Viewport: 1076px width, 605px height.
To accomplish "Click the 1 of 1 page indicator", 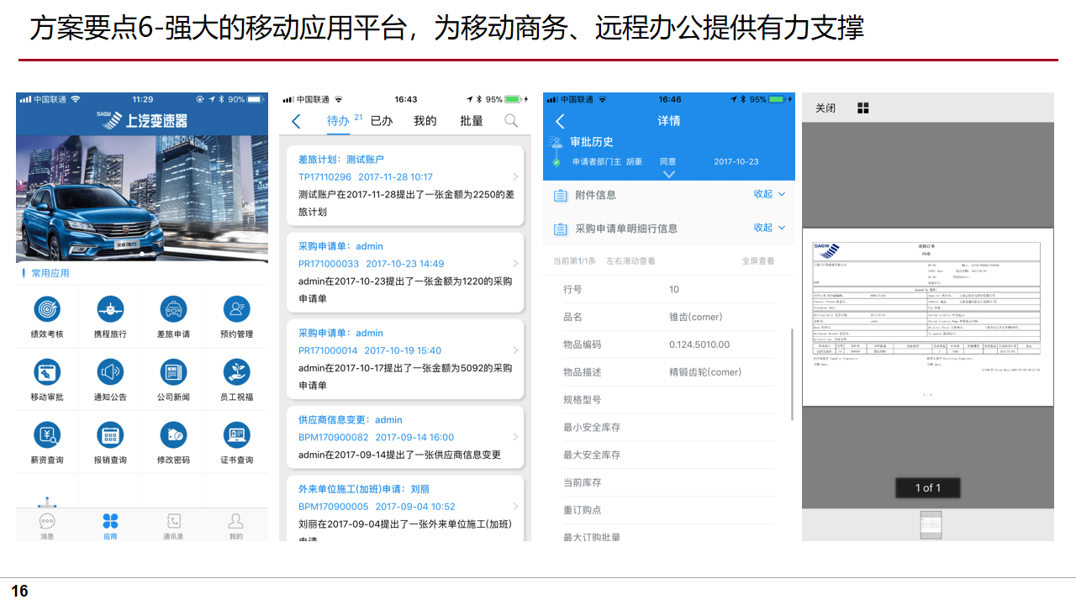I will 928,488.
